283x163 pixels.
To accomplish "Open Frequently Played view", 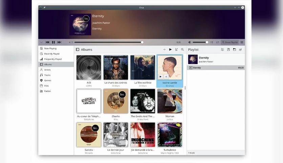I will [x=56, y=59].
